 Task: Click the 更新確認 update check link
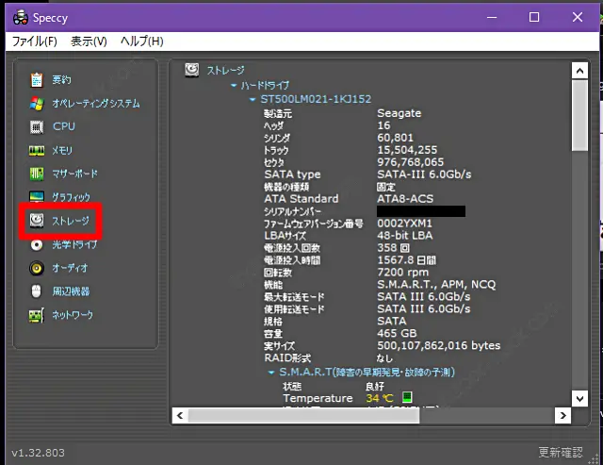[x=561, y=452]
